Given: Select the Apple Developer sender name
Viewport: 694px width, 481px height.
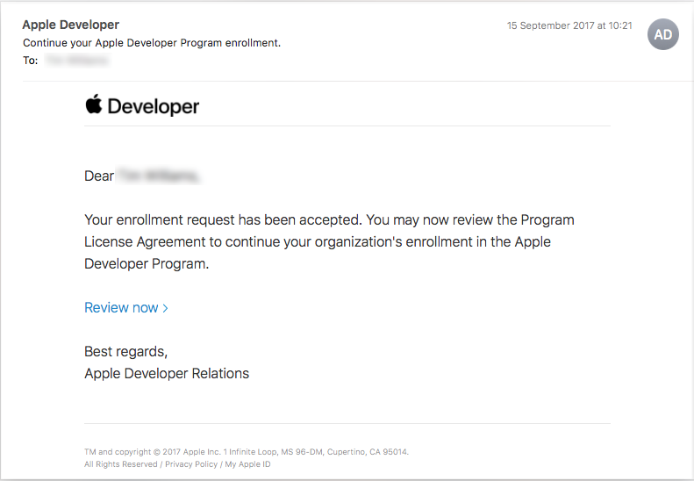Looking at the screenshot, I should pos(71,25).
